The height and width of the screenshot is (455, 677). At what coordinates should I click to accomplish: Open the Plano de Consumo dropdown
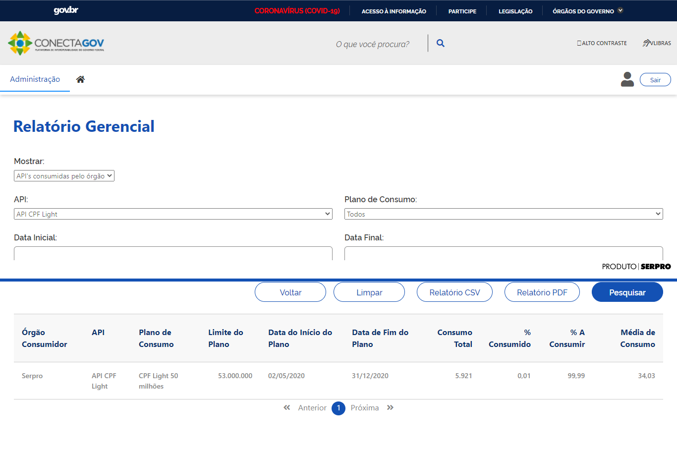click(x=503, y=214)
